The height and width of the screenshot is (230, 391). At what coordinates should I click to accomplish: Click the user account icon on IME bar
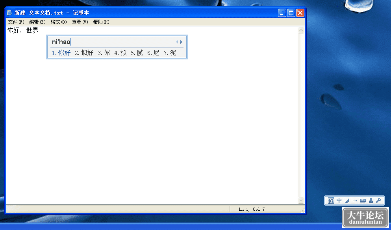click(x=371, y=201)
